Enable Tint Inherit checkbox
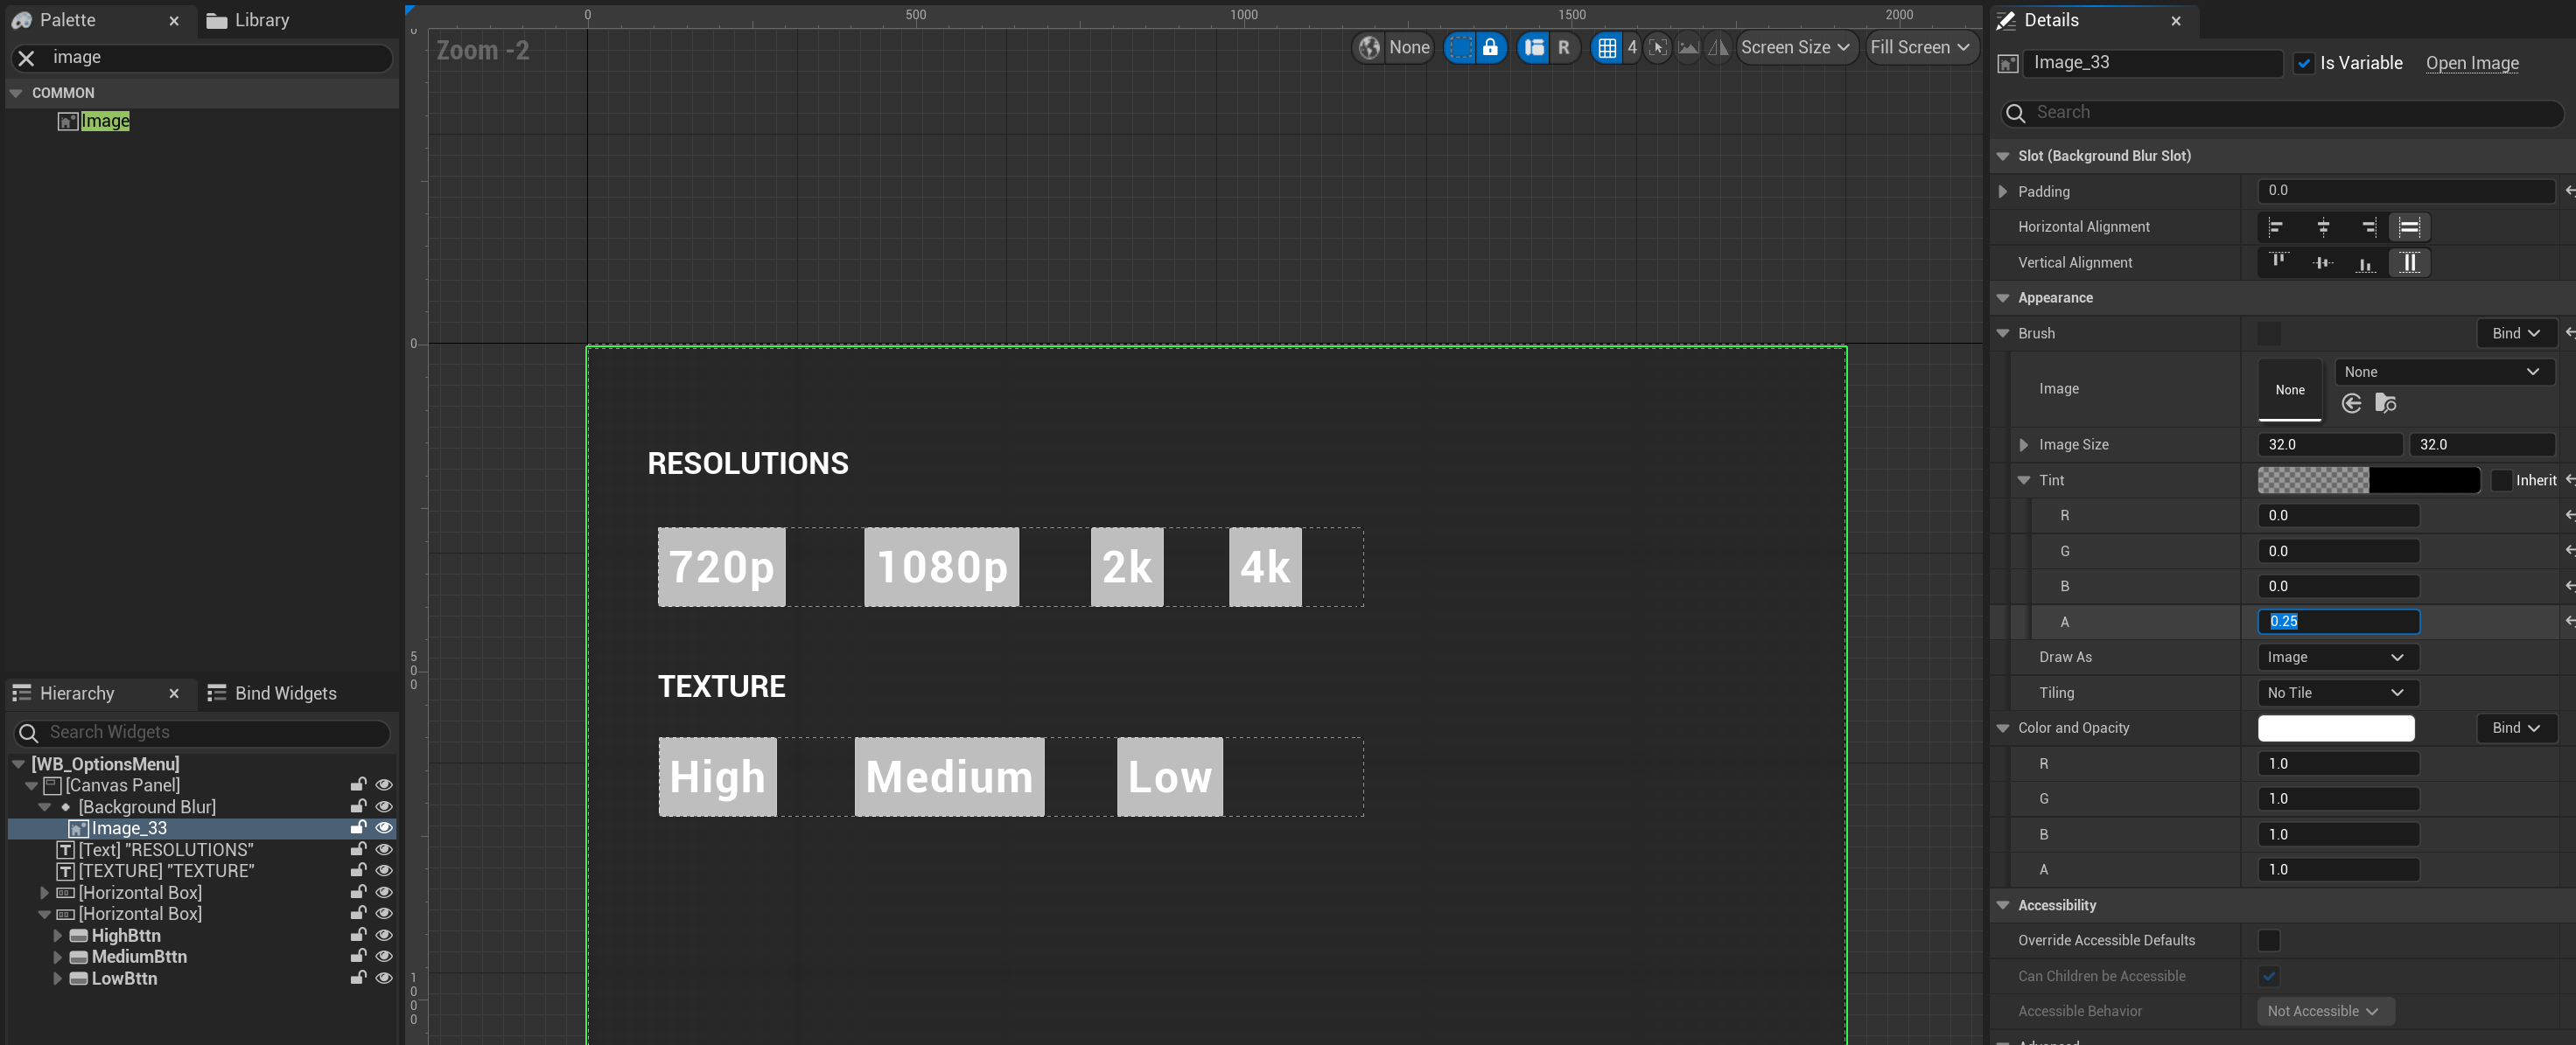 (x=2501, y=481)
